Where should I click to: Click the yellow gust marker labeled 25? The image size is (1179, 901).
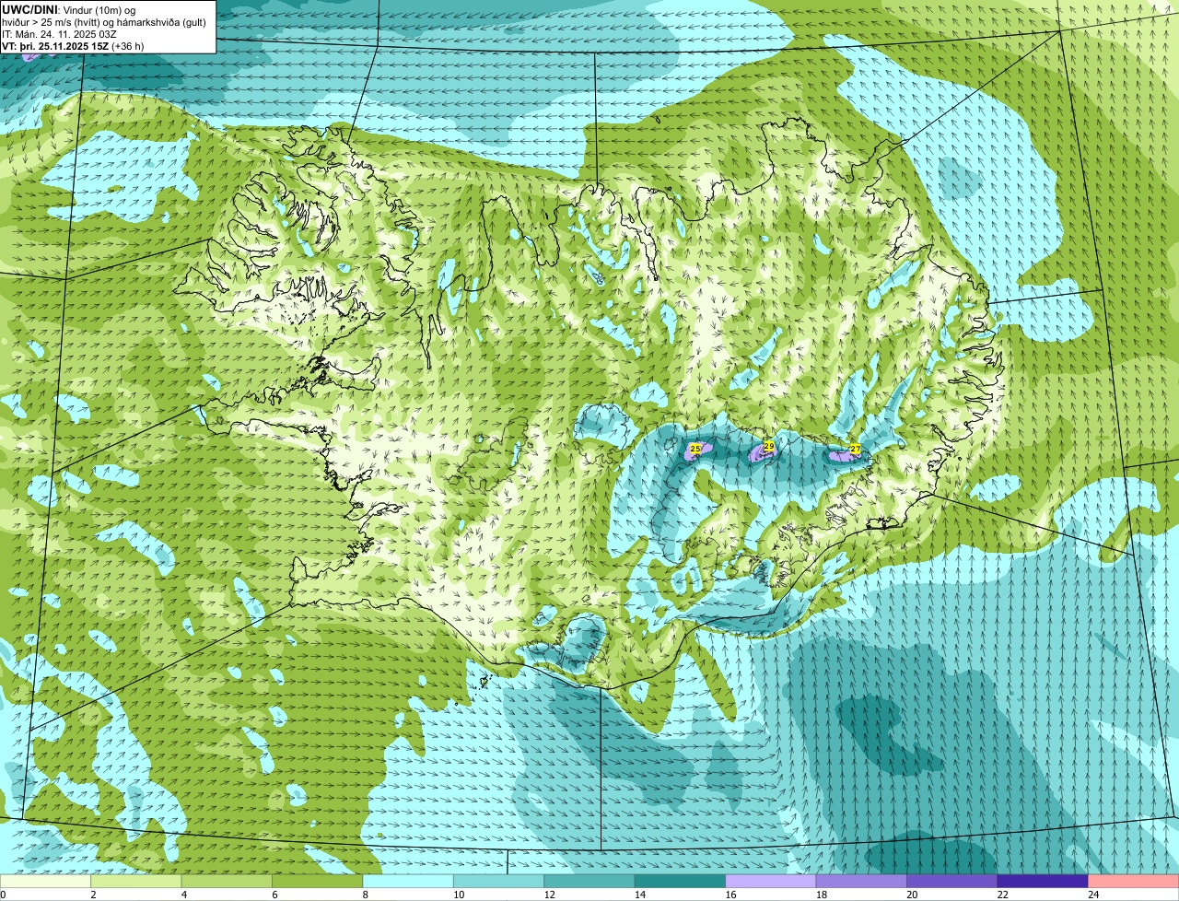pyautogui.click(x=695, y=449)
